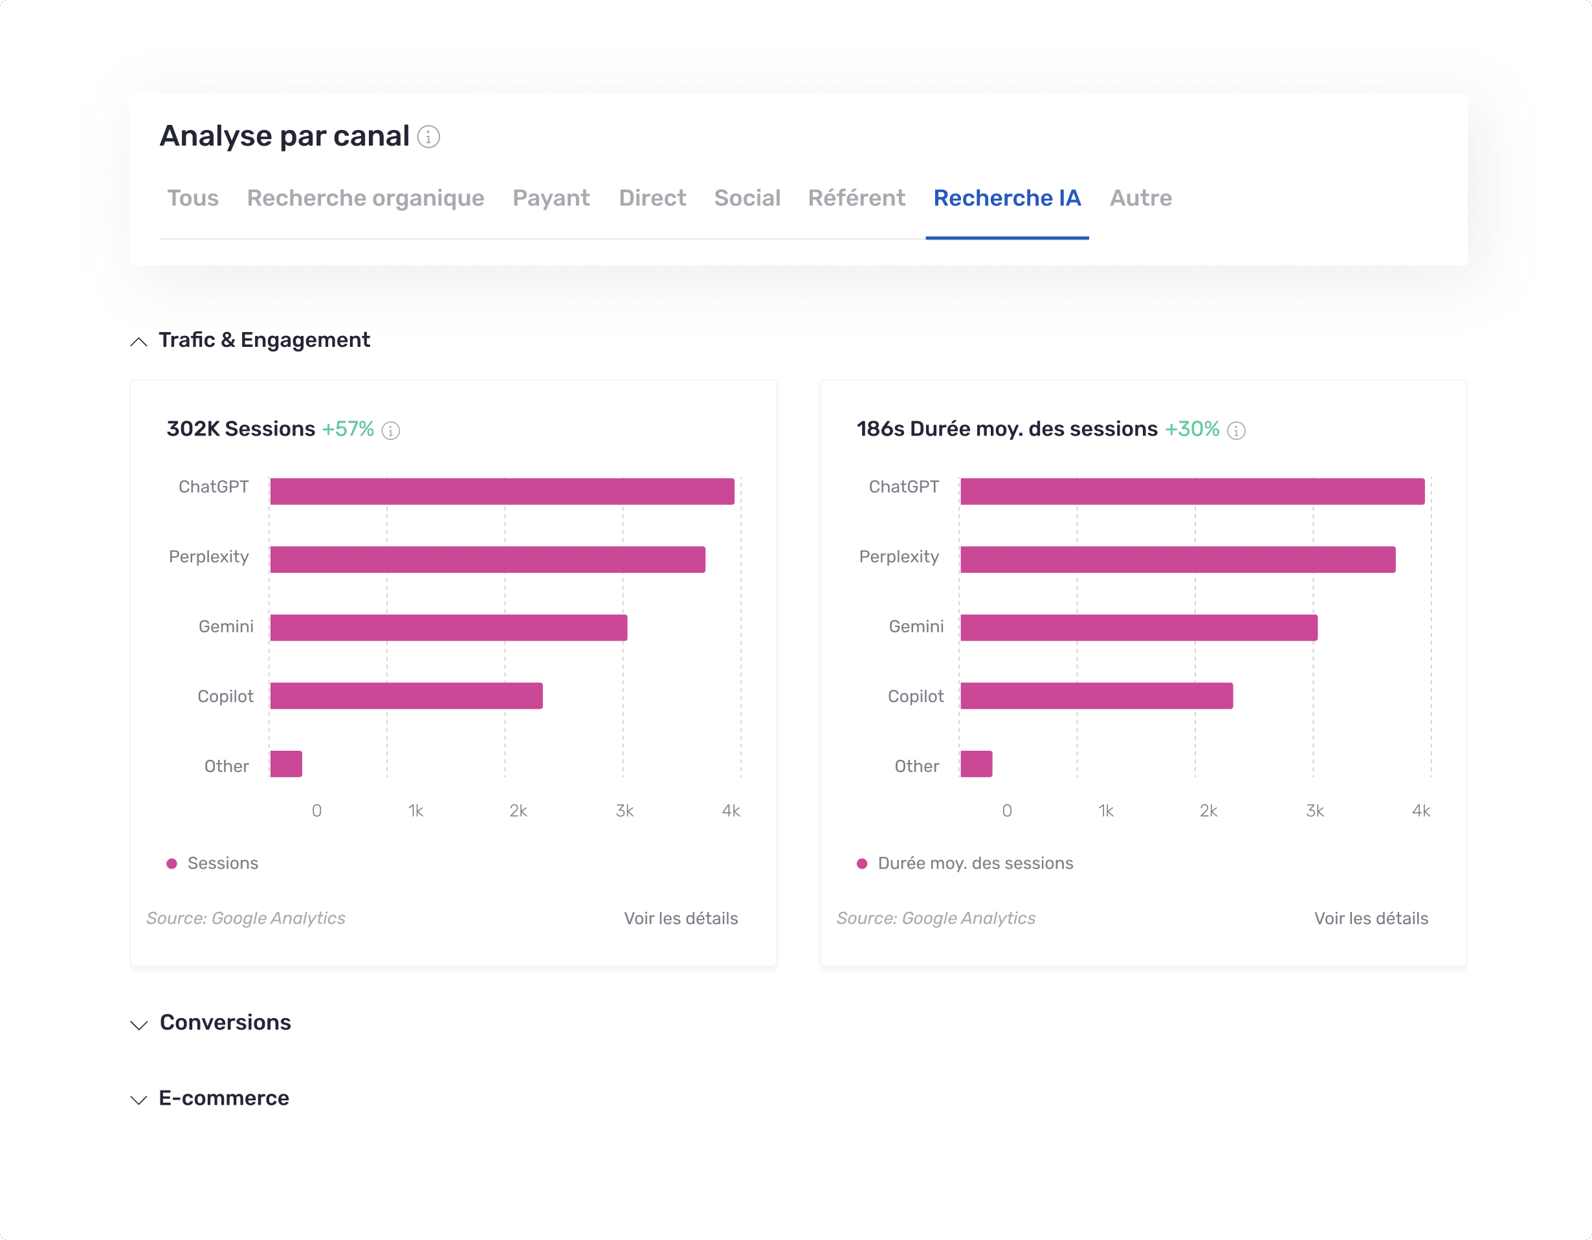Click the Perplexity label in Sessions chart

pyautogui.click(x=208, y=557)
